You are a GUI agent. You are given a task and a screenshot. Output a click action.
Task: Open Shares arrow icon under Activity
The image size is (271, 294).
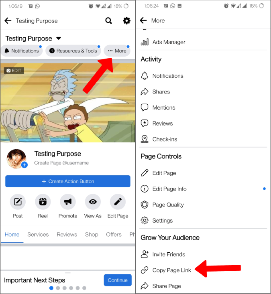pos(145,92)
